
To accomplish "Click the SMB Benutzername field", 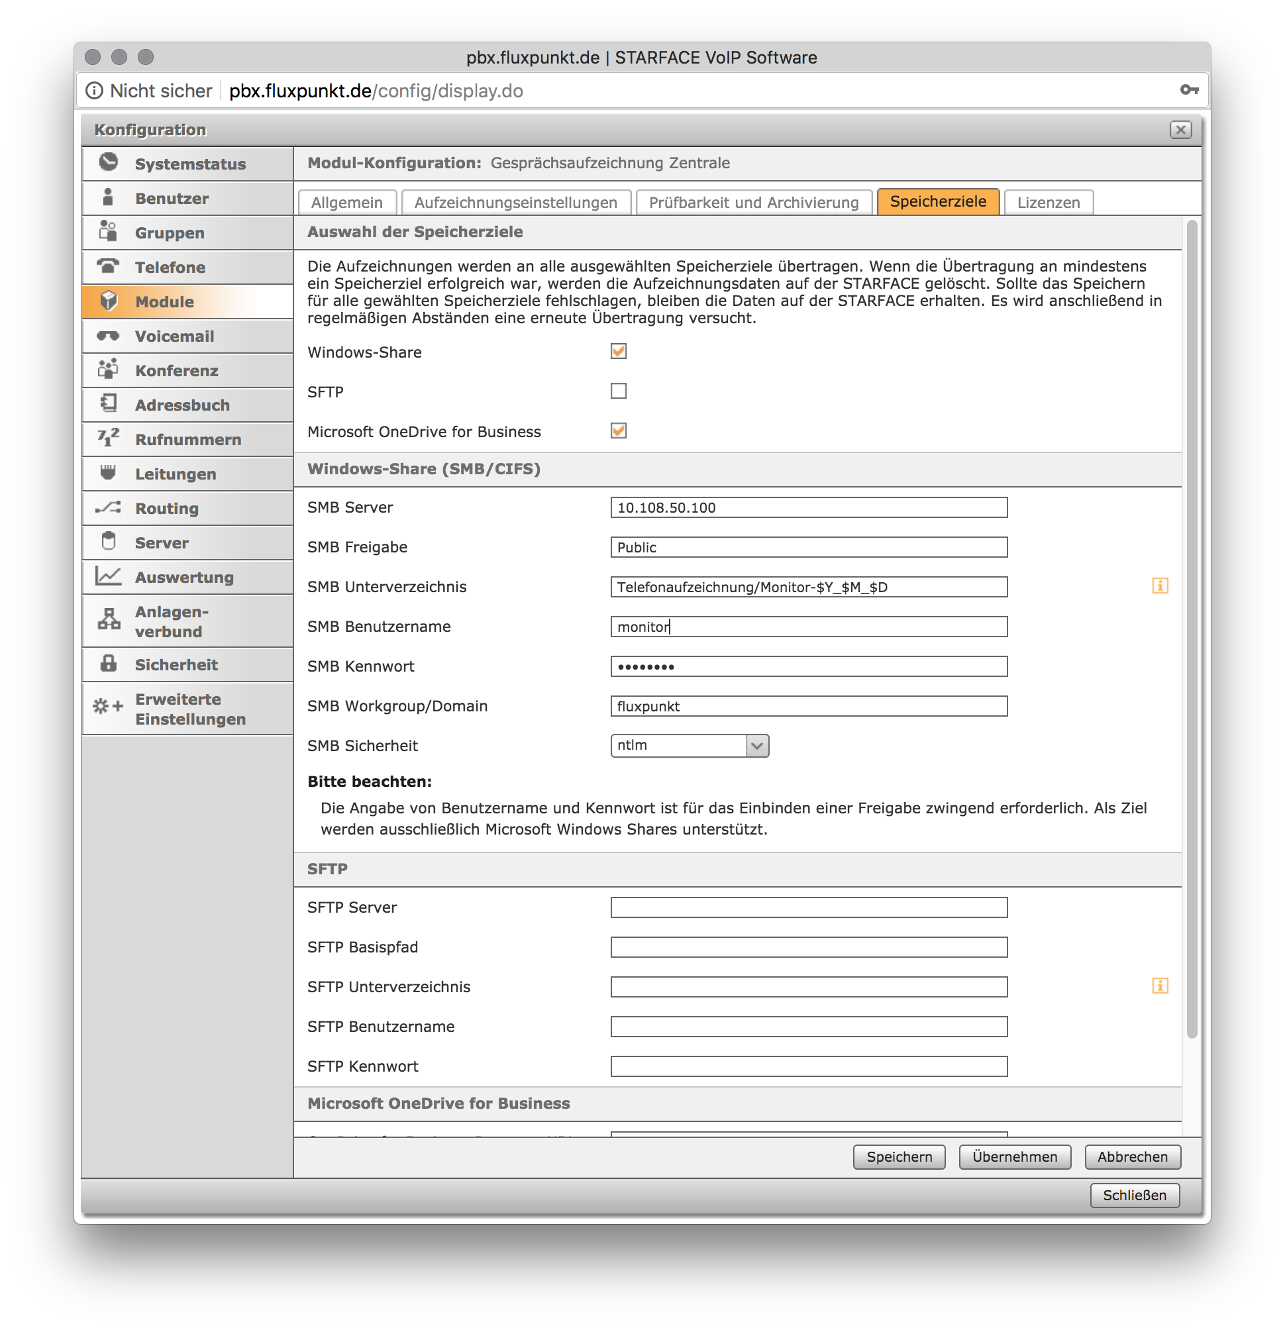I will coord(809,627).
